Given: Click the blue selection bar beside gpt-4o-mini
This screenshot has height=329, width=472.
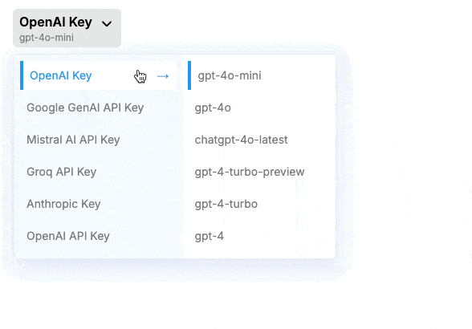Looking at the screenshot, I should tap(189, 75).
